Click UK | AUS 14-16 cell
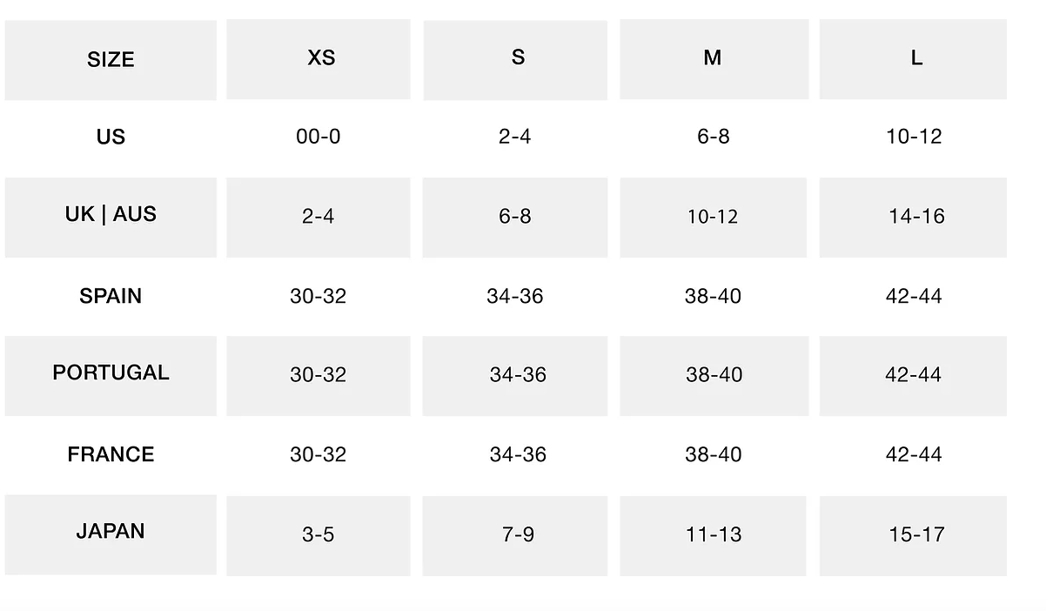The width and height of the screenshot is (1046, 611). pos(913,218)
